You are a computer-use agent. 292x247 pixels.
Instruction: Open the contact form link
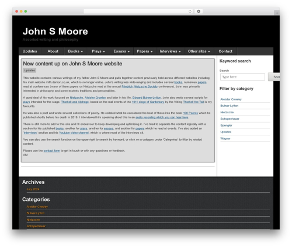pyautogui.click(x=51, y=151)
